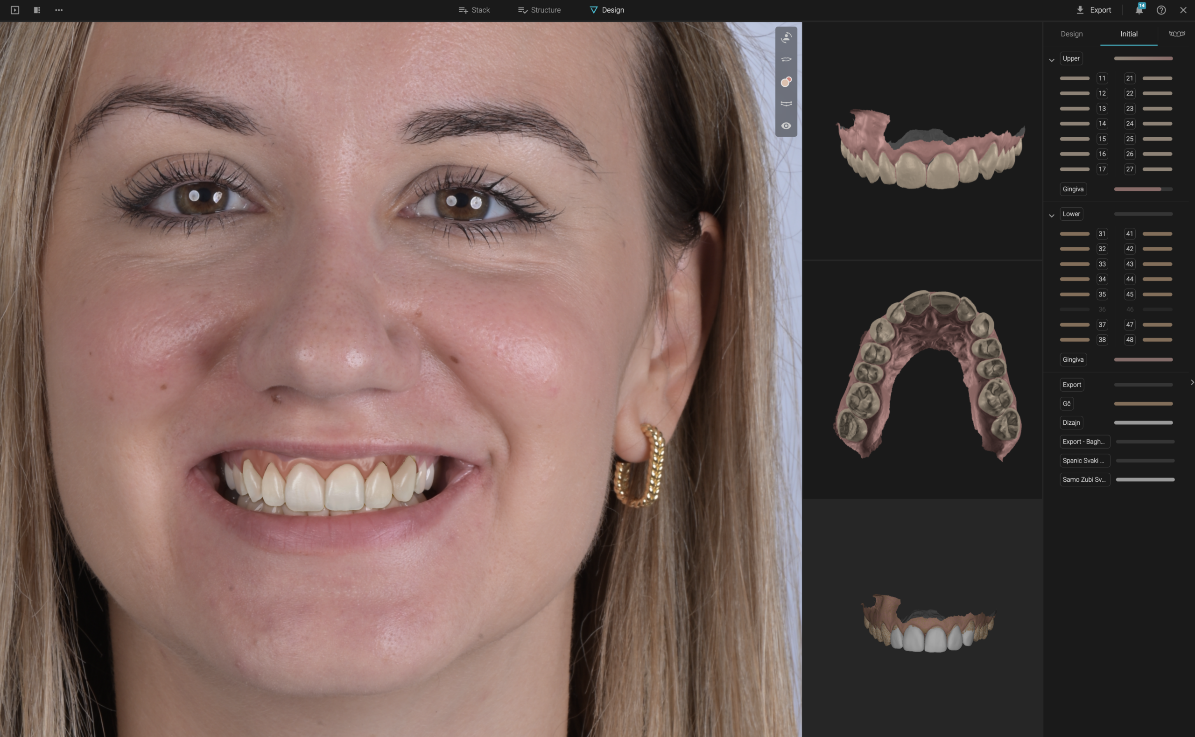
Task: Select the Dizajn layer button
Action: (1071, 422)
